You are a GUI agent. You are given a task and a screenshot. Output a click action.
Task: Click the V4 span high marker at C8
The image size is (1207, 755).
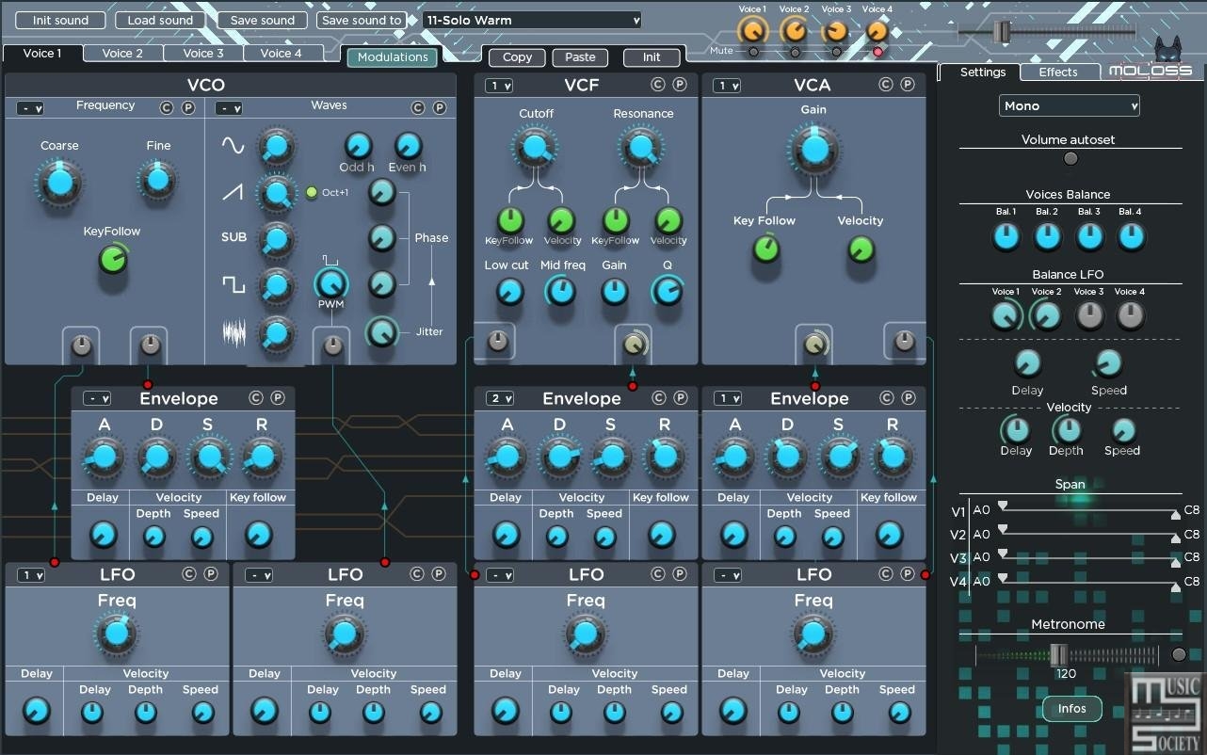pos(1175,586)
